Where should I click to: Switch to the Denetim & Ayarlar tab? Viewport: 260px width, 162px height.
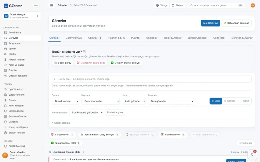pos(242,38)
